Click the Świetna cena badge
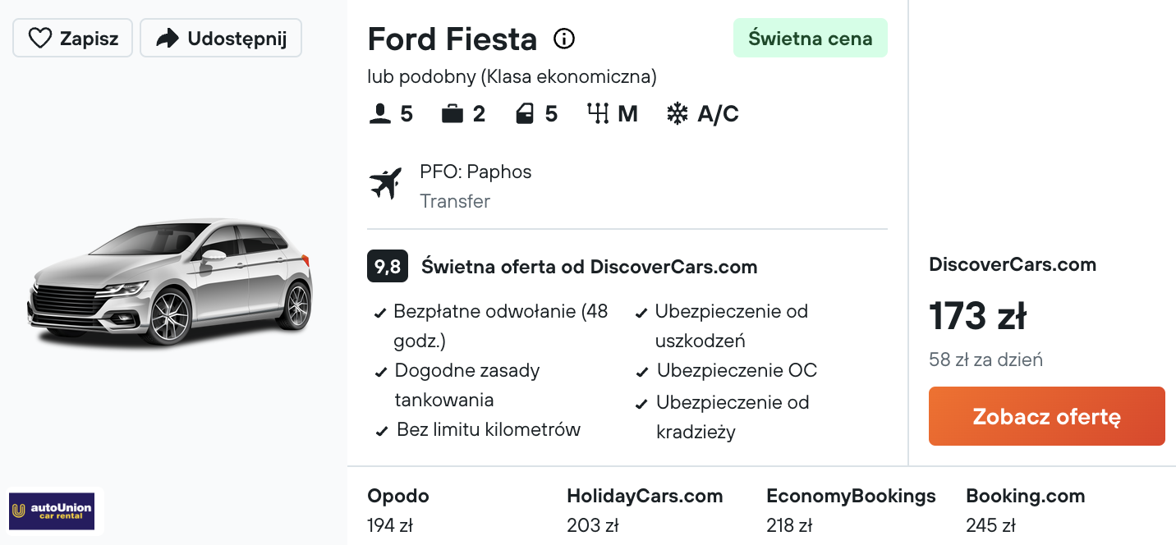 click(x=810, y=38)
